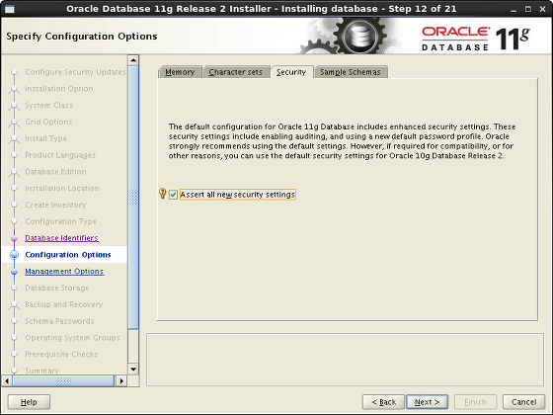Click the lightbulb hint icon
Image resolution: width=553 pixels, height=415 pixels.
162,194
